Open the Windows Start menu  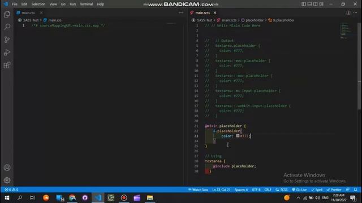[7, 198]
